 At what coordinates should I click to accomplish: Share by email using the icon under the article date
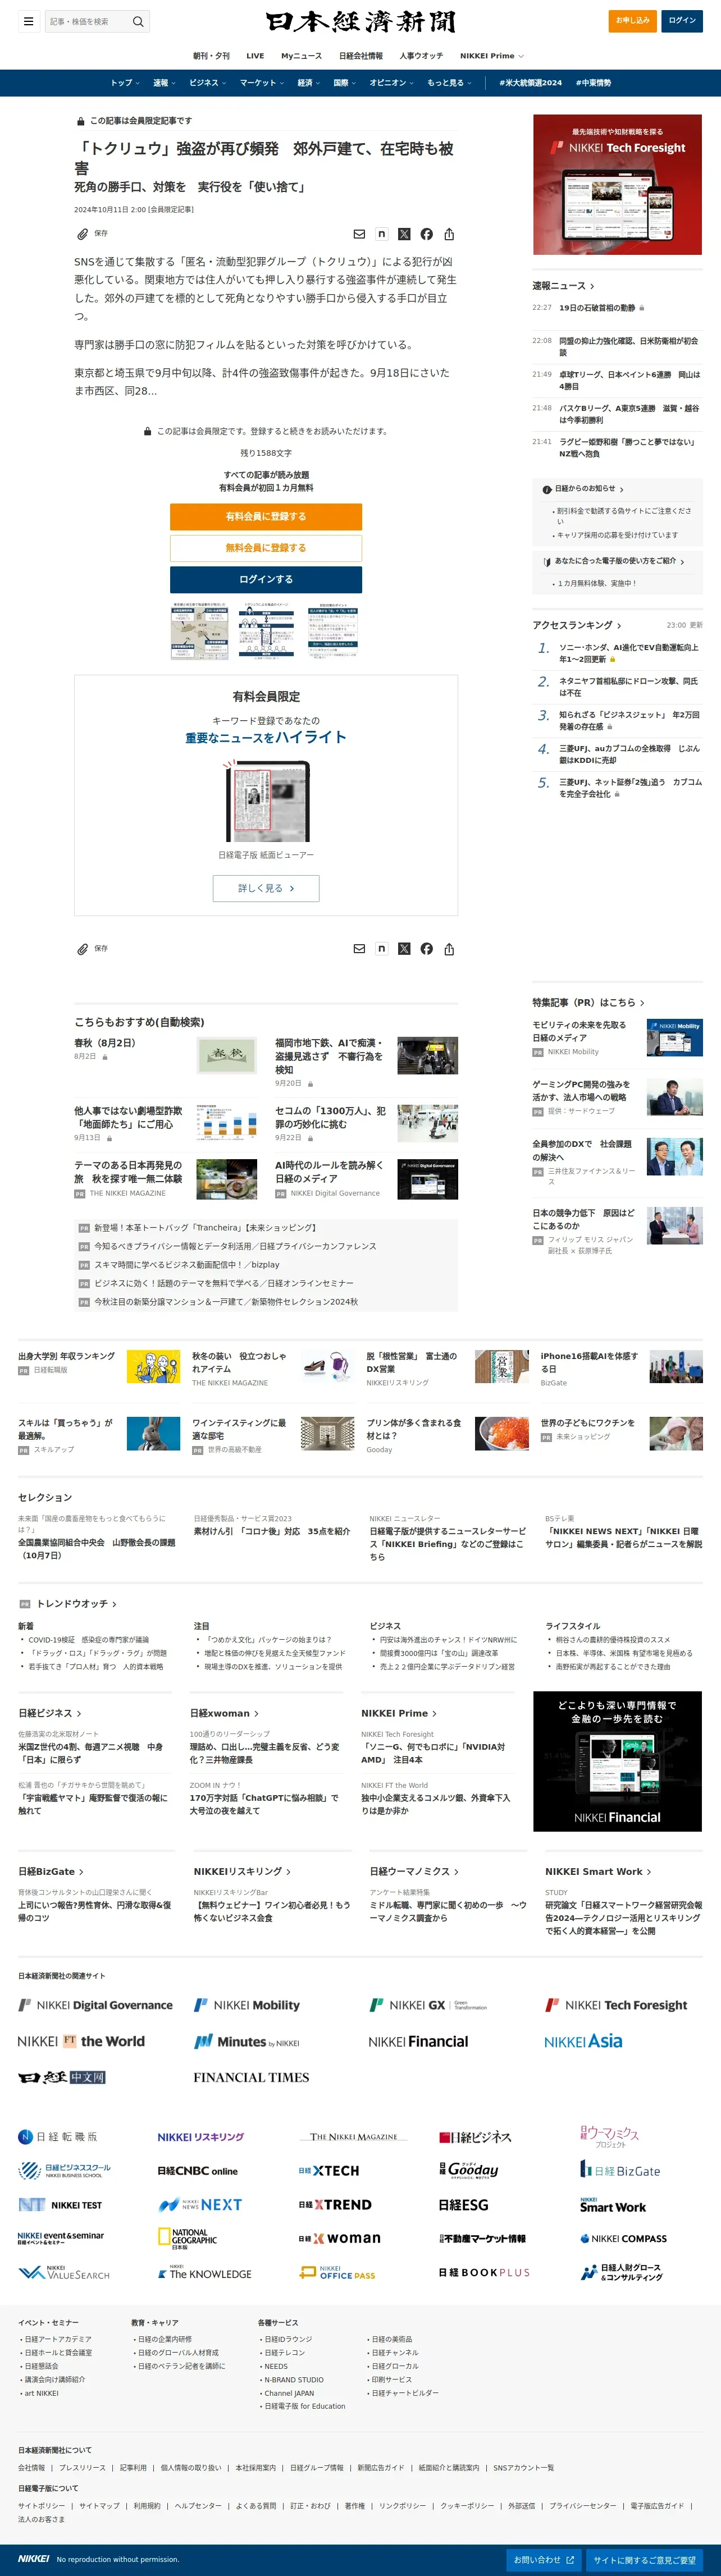[x=359, y=234]
